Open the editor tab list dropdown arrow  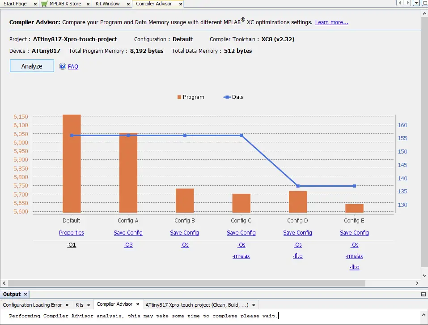click(416, 3)
